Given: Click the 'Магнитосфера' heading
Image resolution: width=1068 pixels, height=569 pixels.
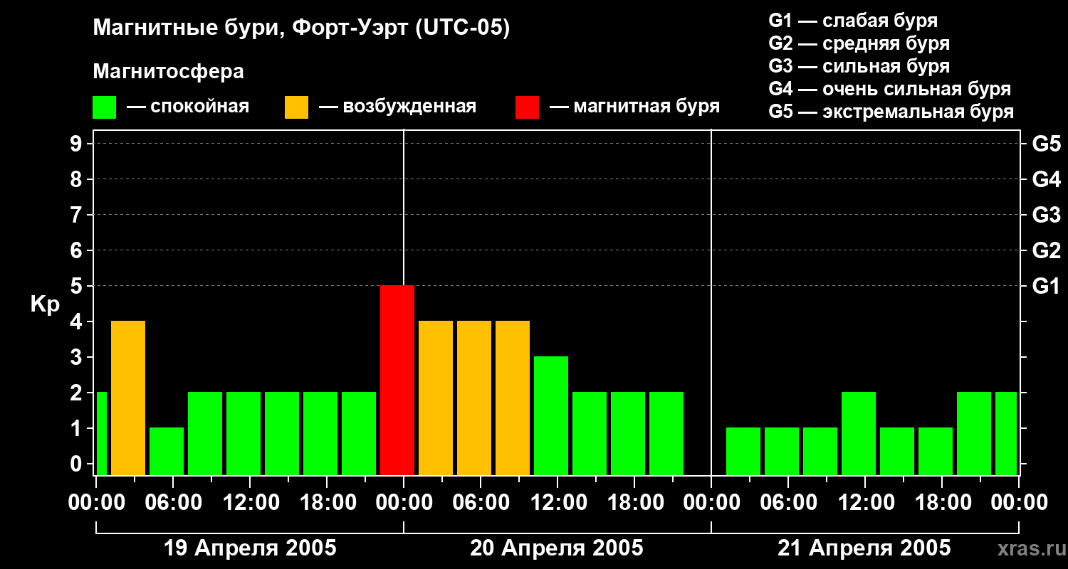Looking at the screenshot, I should point(168,72).
